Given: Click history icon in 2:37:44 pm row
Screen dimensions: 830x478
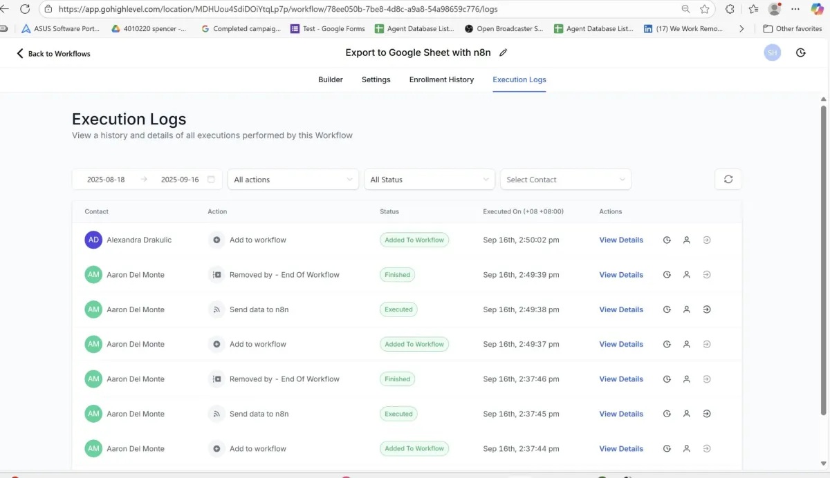Looking at the screenshot, I should point(667,449).
